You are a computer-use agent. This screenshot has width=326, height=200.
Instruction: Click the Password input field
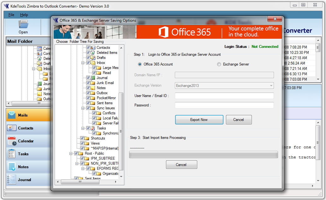point(224,105)
